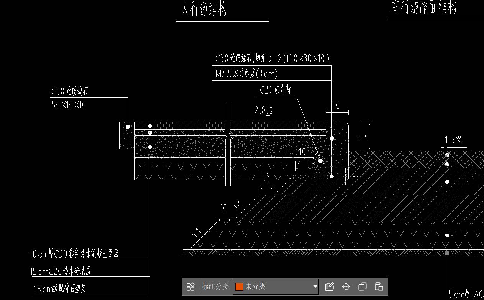The image size is (484, 300).
Task: Click the copy icon in the annotation toolbar
Action: point(363,287)
